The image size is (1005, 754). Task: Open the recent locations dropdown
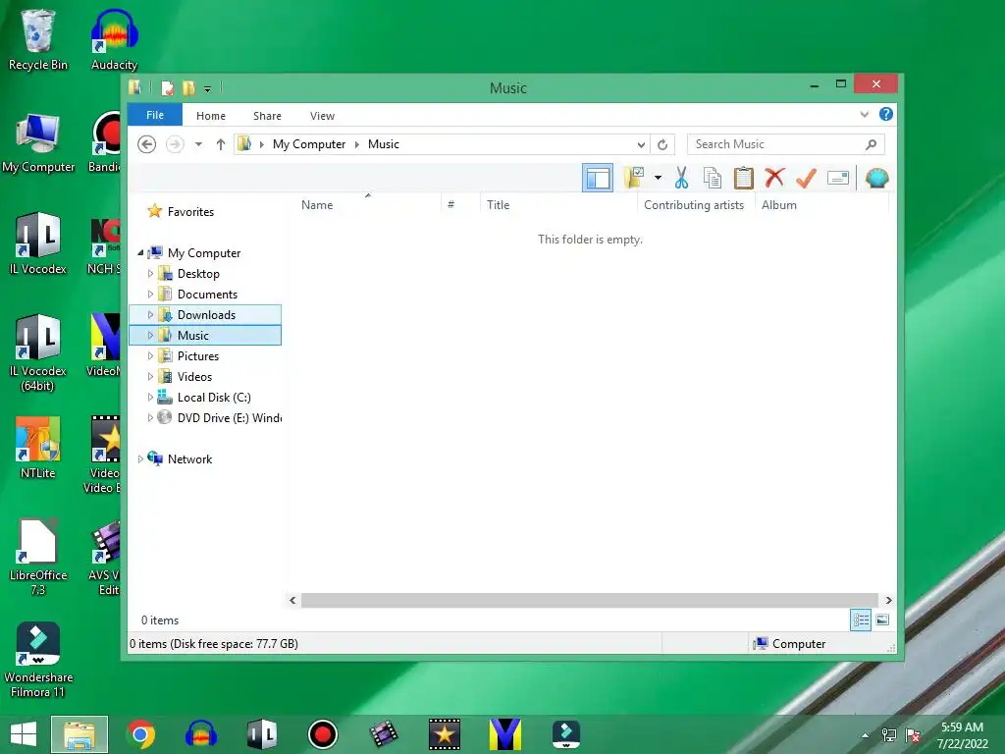pyautogui.click(x=198, y=144)
